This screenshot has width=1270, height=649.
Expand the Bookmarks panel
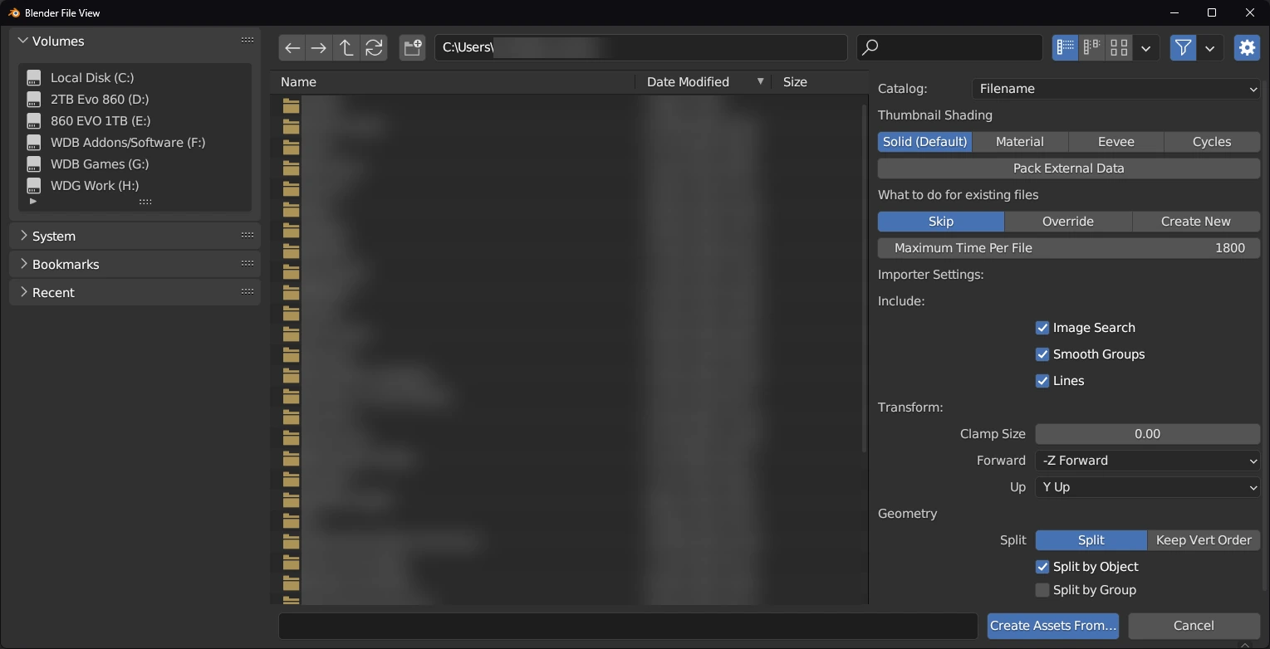[66, 264]
